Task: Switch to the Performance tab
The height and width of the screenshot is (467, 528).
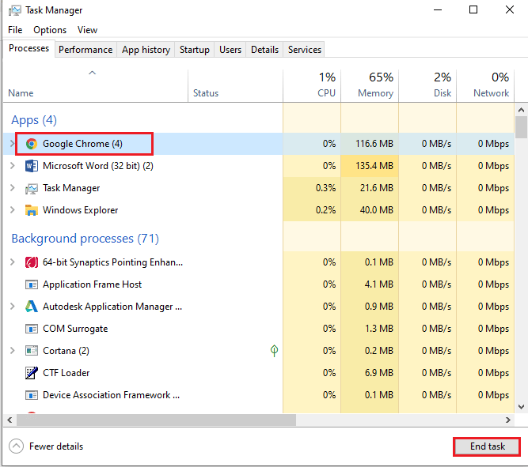Action: click(85, 50)
